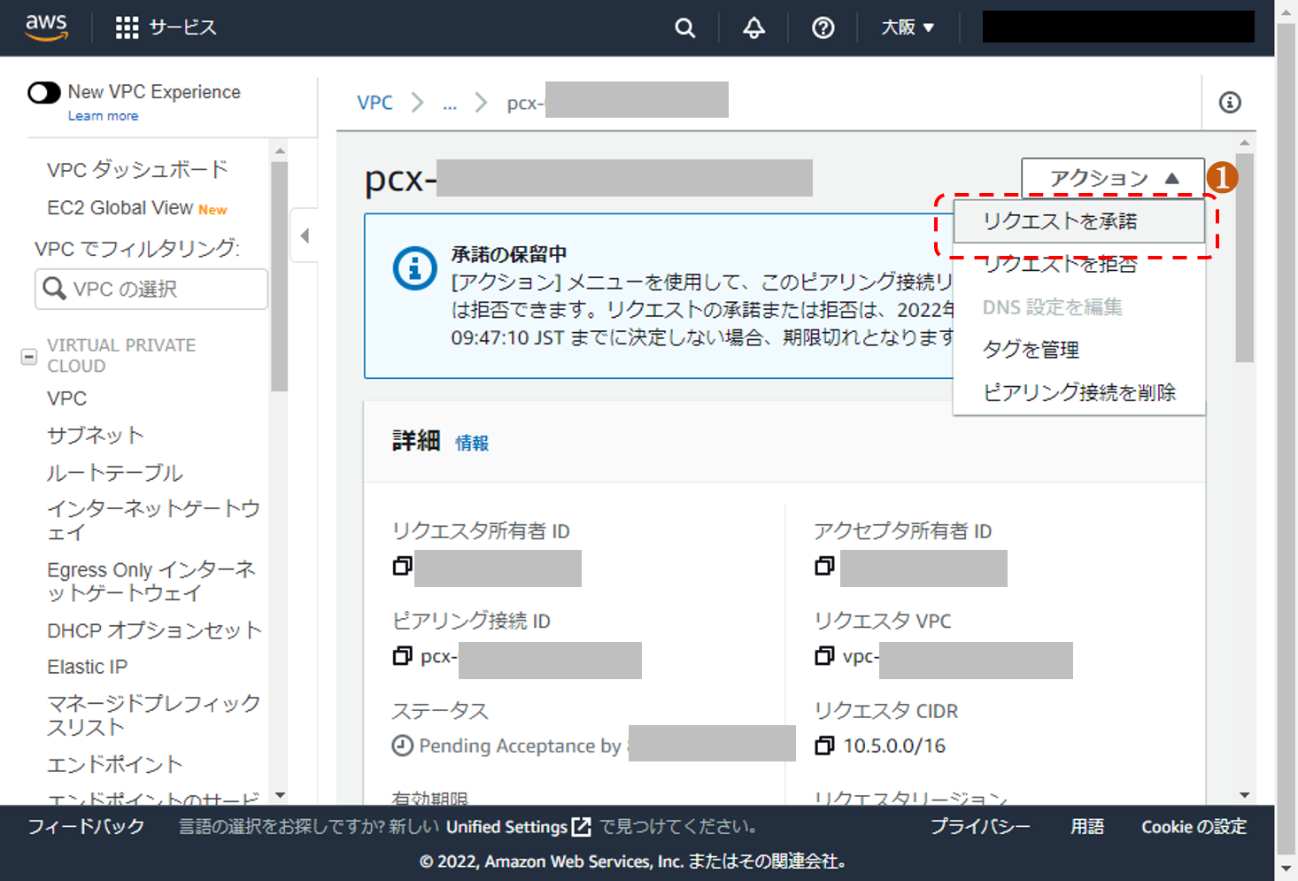Copy the peering connection ID pcx- value
This screenshot has width=1298, height=881.
click(x=402, y=656)
